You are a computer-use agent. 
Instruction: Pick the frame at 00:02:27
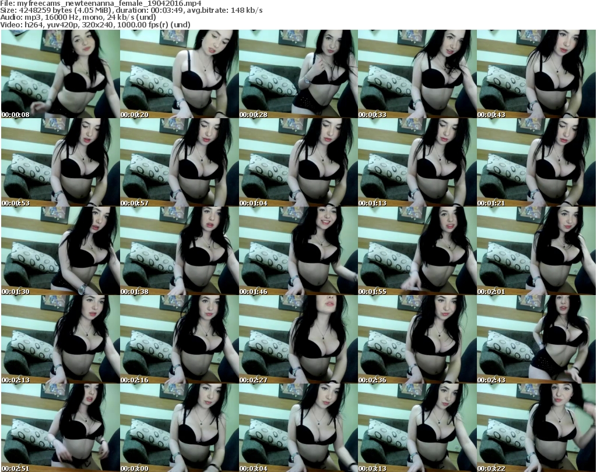click(x=298, y=339)
